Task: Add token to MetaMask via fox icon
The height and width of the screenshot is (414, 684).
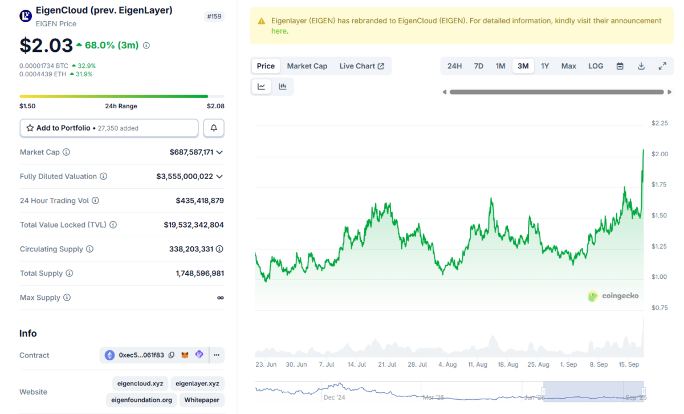Action: (x=184, y=355)
